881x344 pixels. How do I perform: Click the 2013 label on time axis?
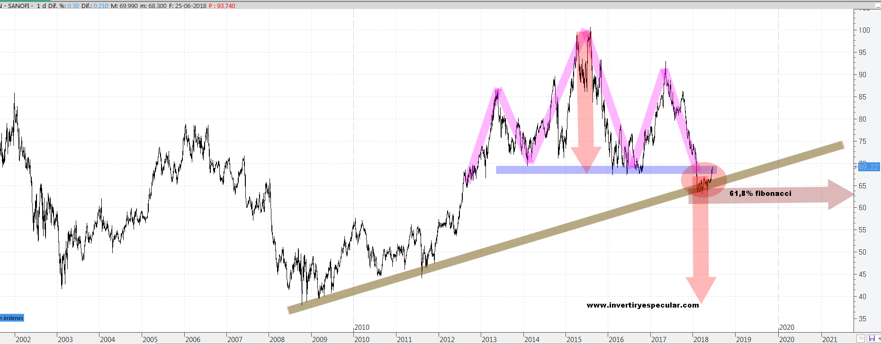(489, 339)
